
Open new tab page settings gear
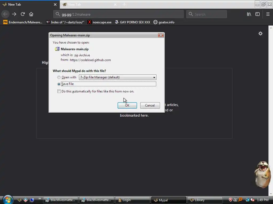point(260,33)
